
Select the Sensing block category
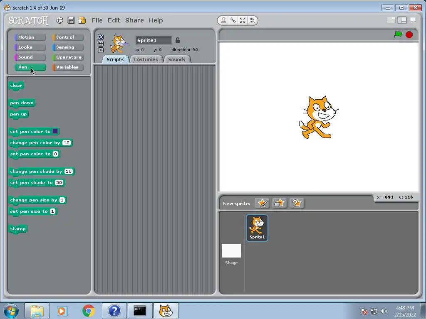[68, 47]
